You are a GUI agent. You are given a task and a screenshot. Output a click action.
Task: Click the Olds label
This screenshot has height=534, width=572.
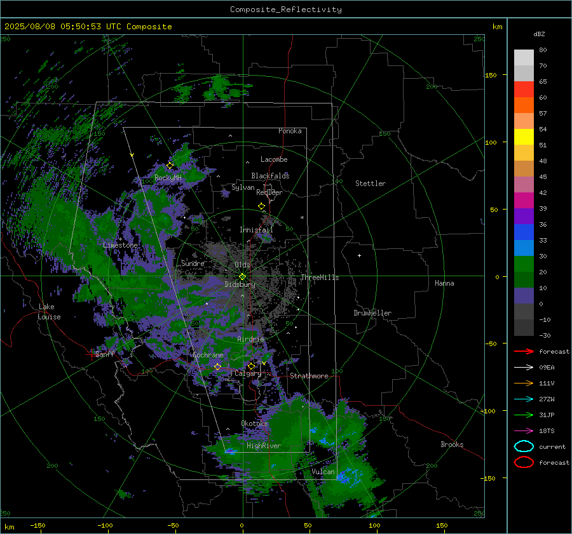tap(242, 265)
